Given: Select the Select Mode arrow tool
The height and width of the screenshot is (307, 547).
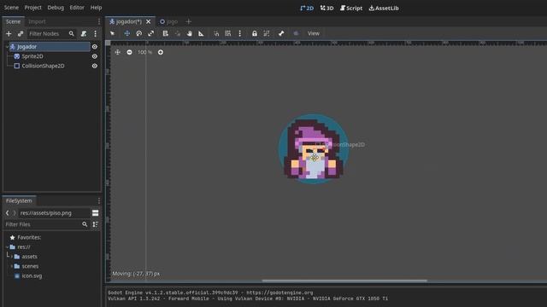Looking at the screenshot, I should coord(112,33).
